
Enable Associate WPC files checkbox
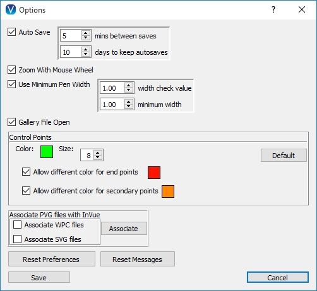[17, 224]
